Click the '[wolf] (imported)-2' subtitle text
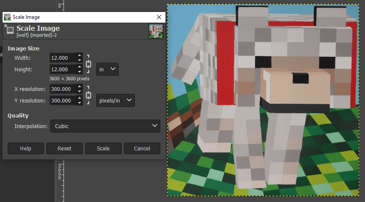Viewport: 365px width, 202px height. 37,35
